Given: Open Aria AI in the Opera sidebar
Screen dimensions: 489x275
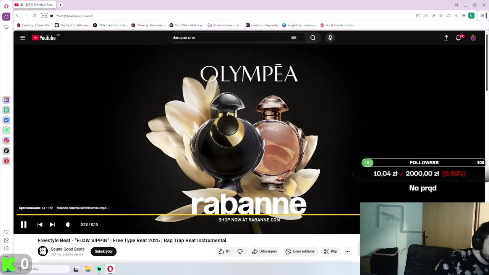Looking at the screenshot, I should point(6,100).
